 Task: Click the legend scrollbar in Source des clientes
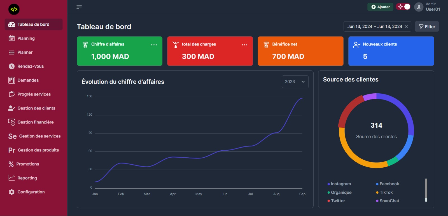point(426,190)
